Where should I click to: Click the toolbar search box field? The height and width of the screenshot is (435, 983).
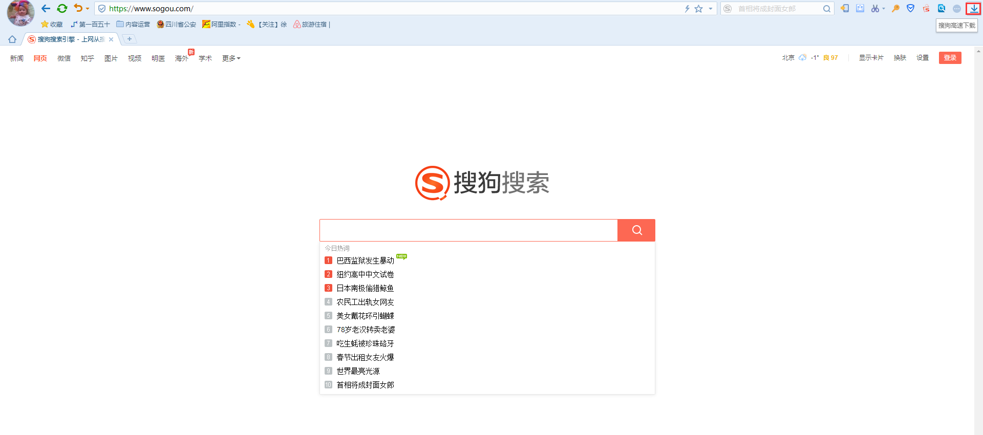tap(778, 9)
